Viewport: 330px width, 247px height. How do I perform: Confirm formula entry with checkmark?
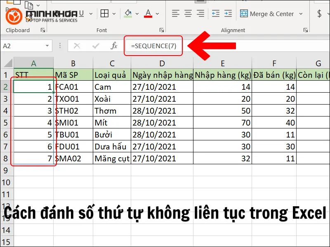(96, 46)
